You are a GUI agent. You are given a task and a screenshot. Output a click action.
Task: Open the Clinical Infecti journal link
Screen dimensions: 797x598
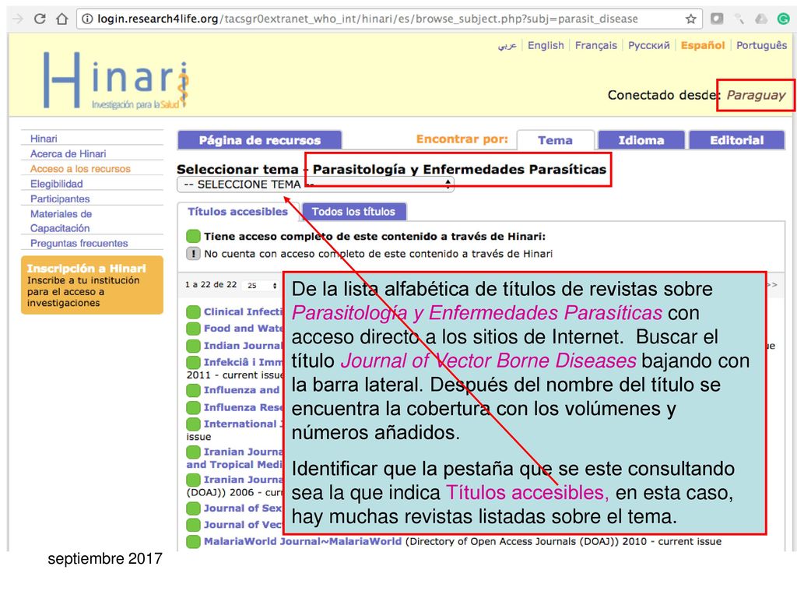[243, 312]
